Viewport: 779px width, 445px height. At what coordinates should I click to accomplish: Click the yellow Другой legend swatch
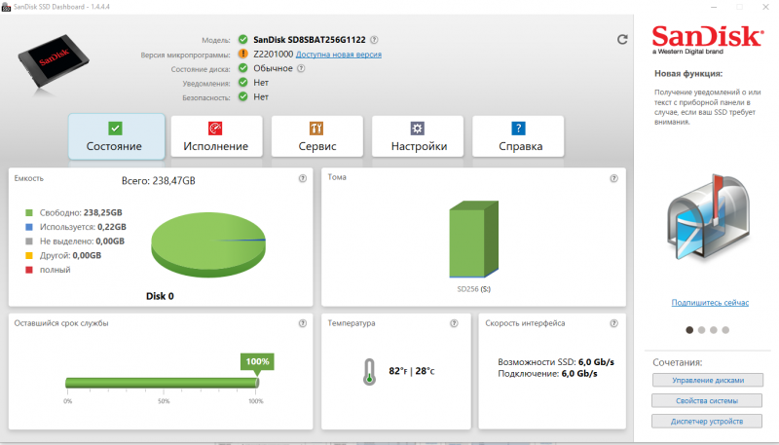pos(29,255)
